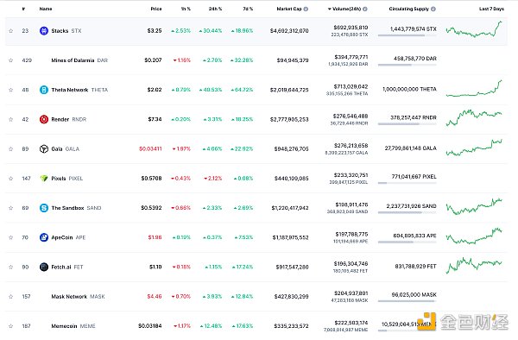The width and height of the screenshot is (518, 340).
Task: Click the ApeCoin APE coin logo
Action: coord(44,237)
